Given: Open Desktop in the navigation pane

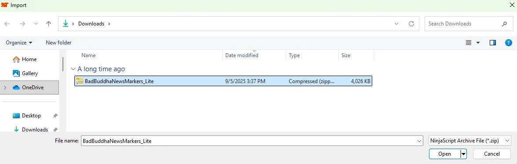Looking at the screenshot, I should [27, 116].
